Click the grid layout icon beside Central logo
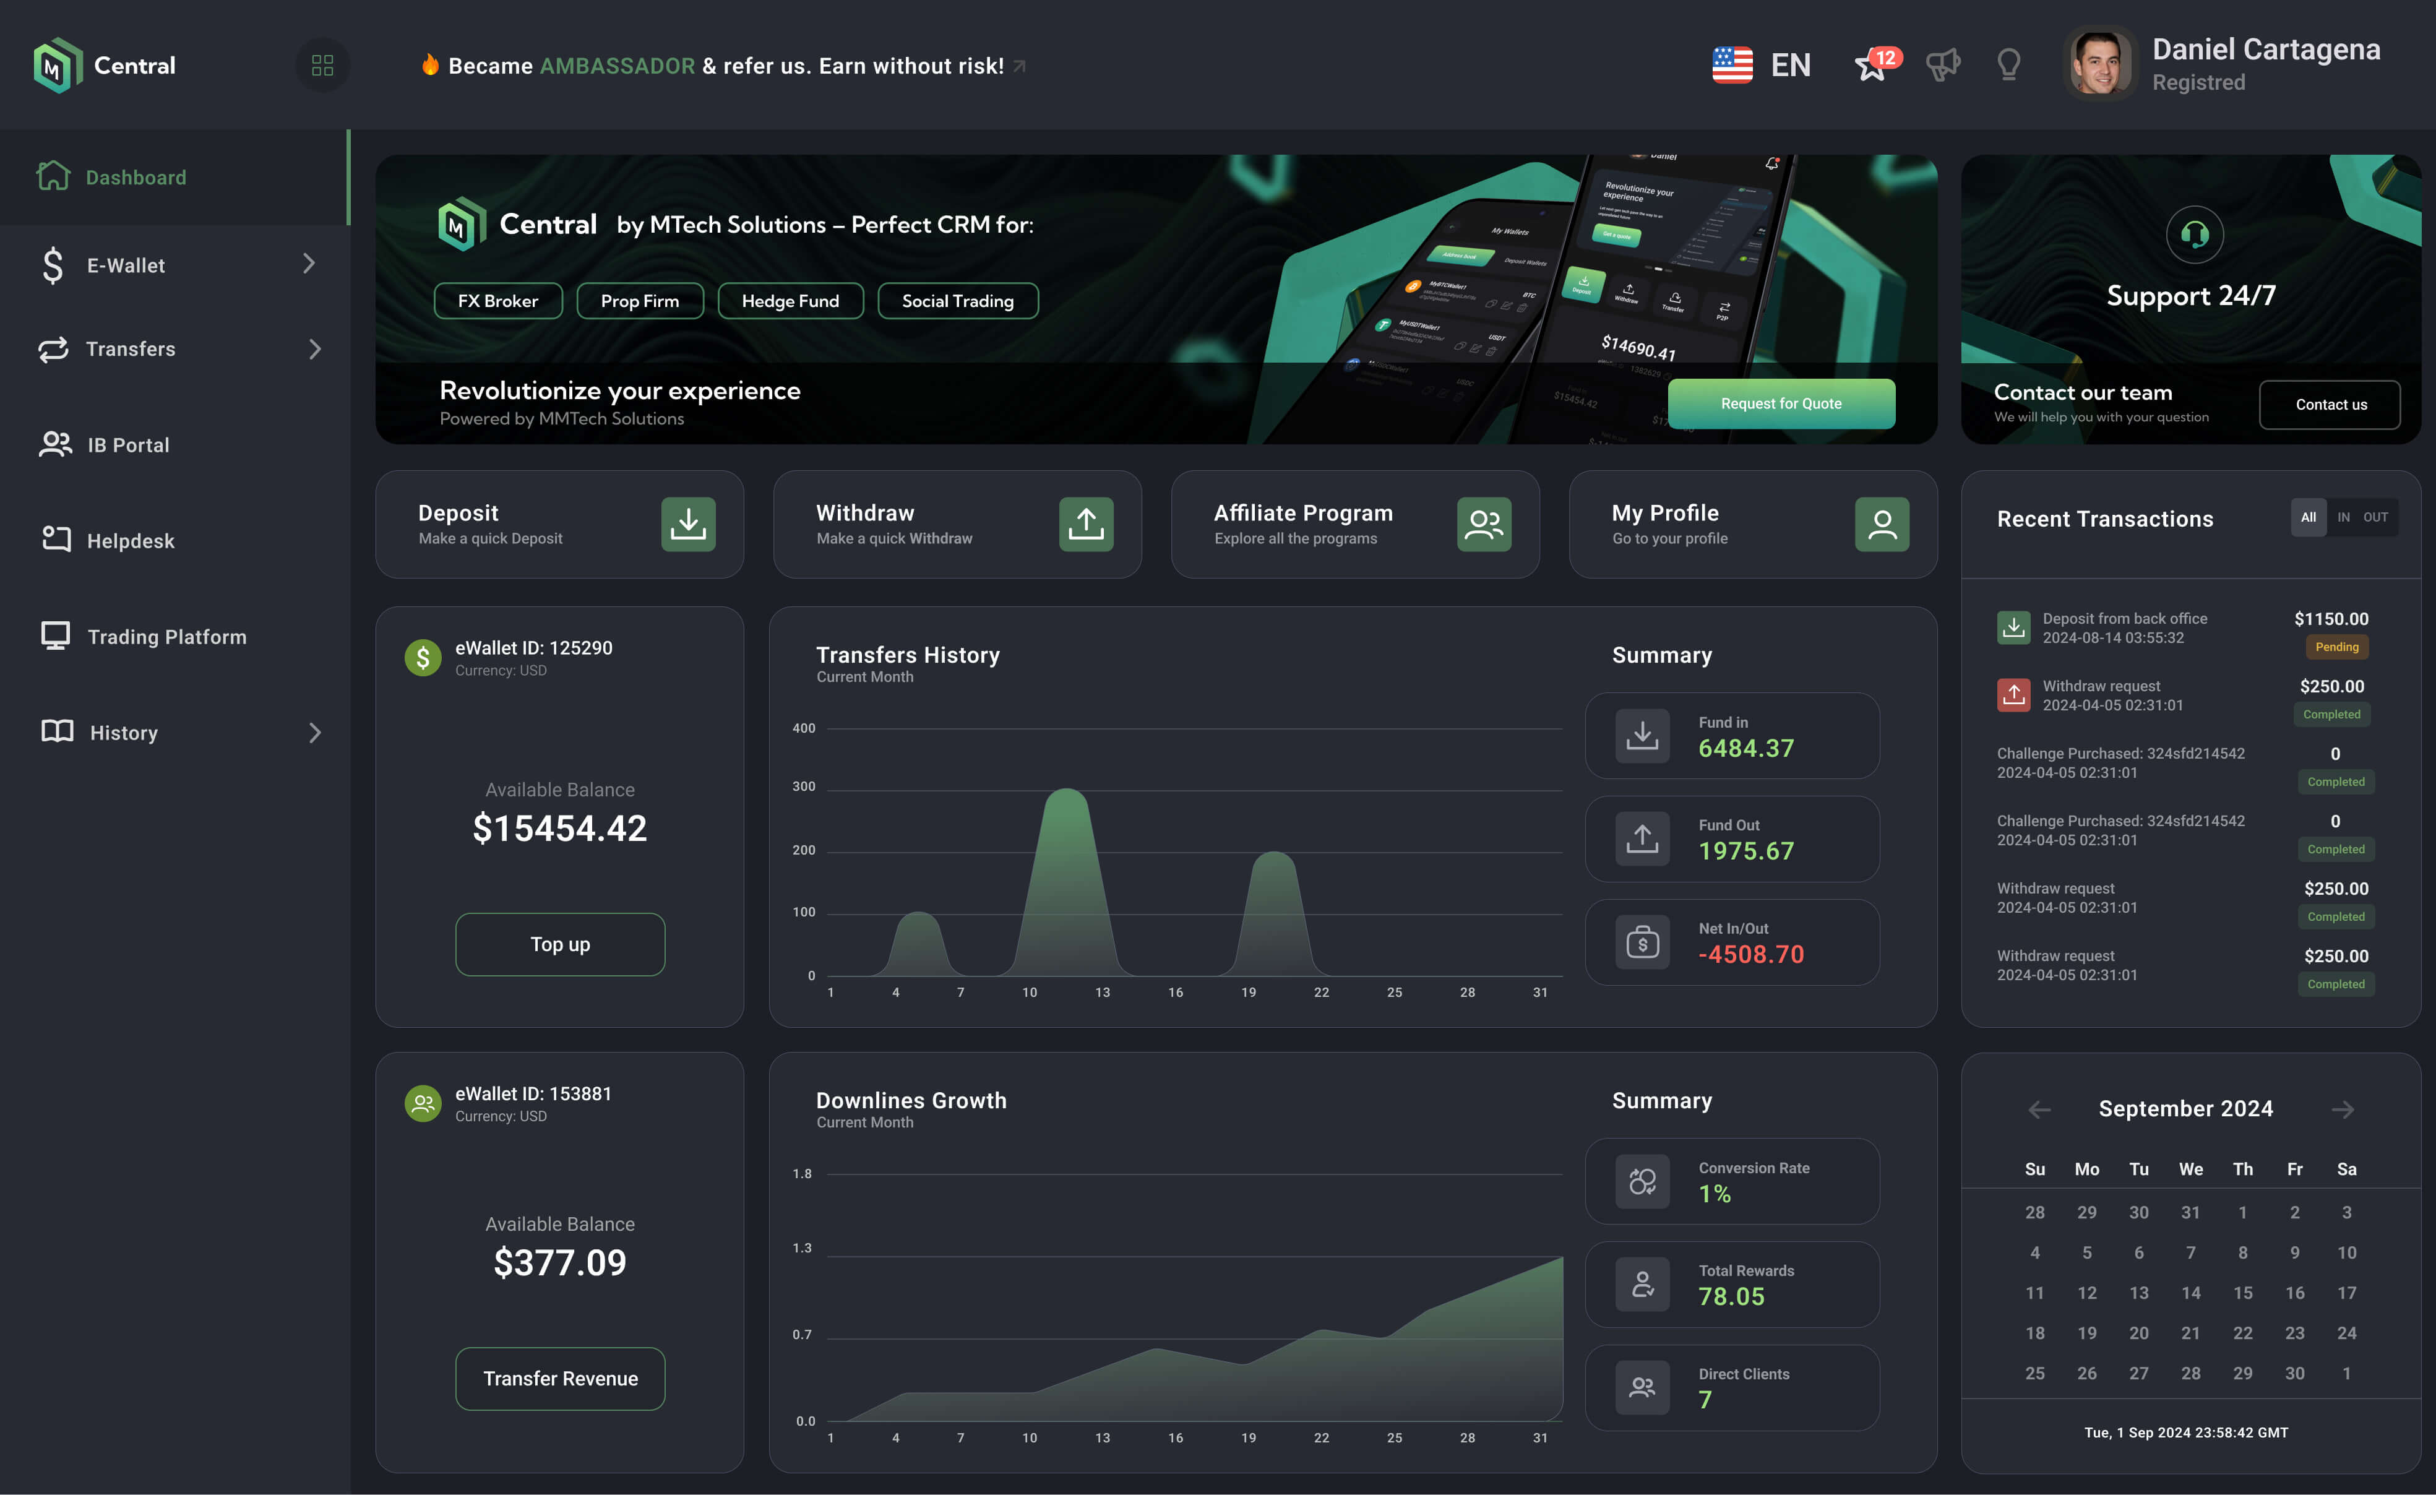The width and height of the screenshot is (2436, 1495). click(x=322, y=65)
